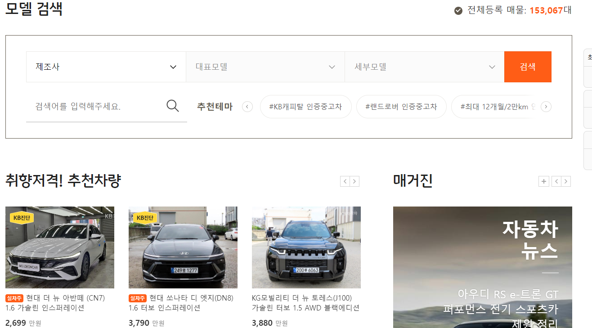Open the 제조사 manufacturer dropdown
The height and width of the screenshot is (328, 592).
(106, 67)
